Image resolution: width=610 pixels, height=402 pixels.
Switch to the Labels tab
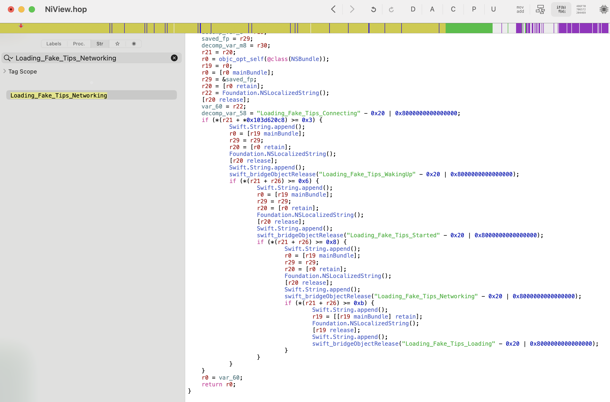[54, 44]
